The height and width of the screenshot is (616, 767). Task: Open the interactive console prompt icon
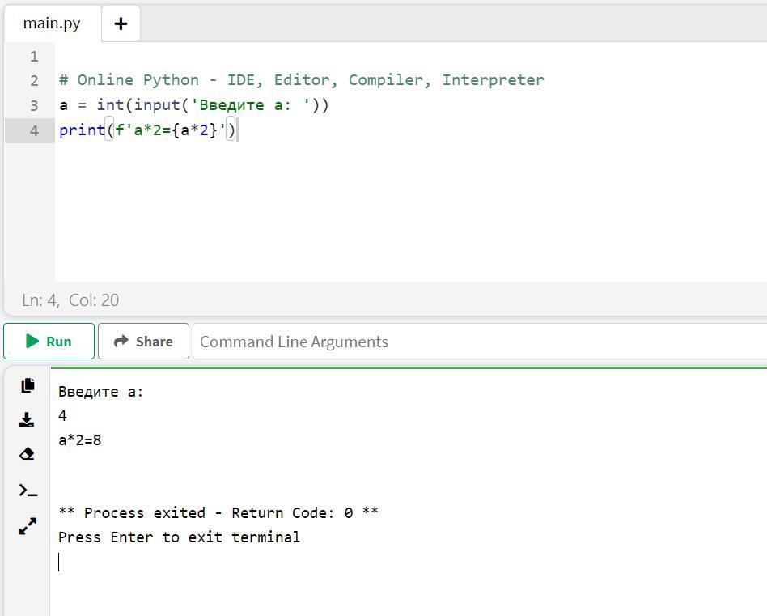click(x=28, y=491)
